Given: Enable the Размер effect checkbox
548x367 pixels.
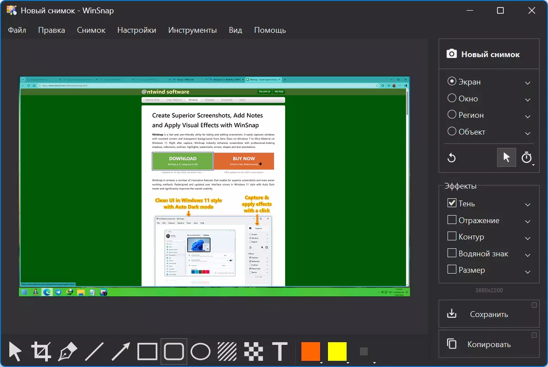Looking at the screenshot, I should (452, 270).
